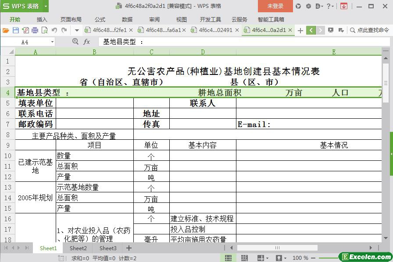Undo the last action
The image size is (393, 262).
pos(54,30)
